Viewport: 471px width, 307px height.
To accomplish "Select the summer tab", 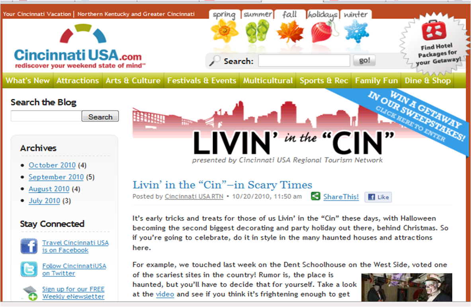I will click(x=258, y=14).
